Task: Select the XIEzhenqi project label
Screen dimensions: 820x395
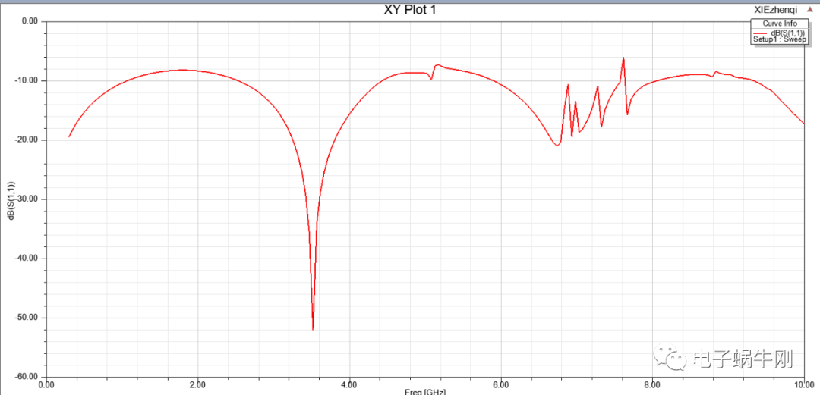Action: [x=776, y=10]
